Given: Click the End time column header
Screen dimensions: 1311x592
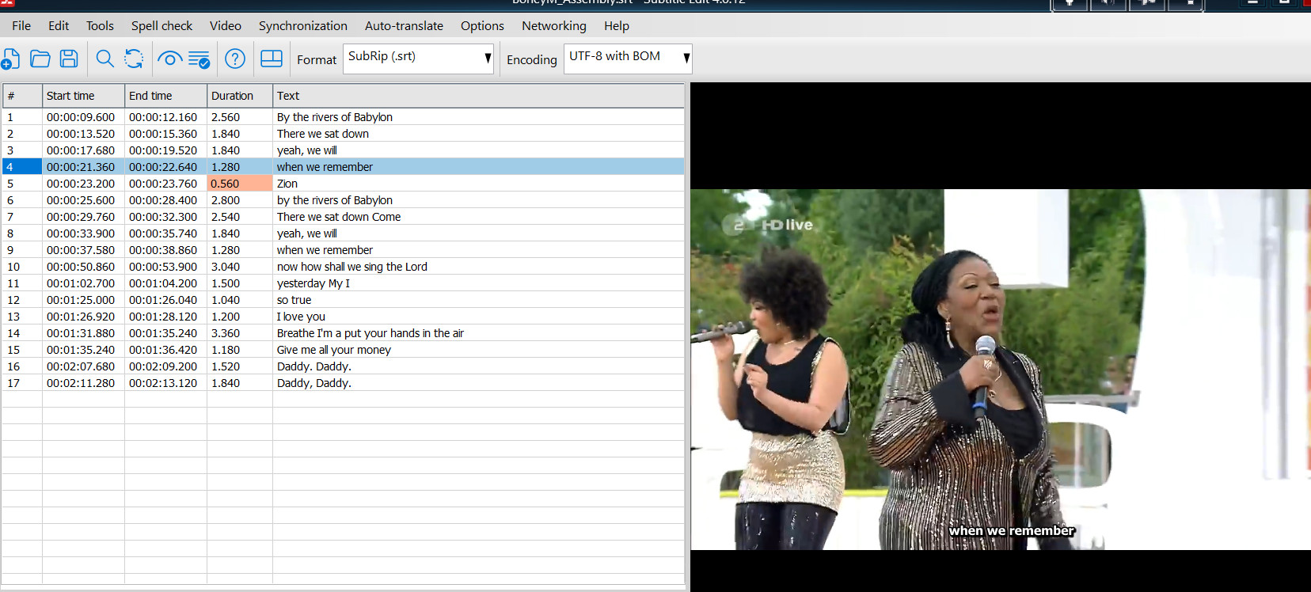Looking at the screenshot, I should coord(165,96).
